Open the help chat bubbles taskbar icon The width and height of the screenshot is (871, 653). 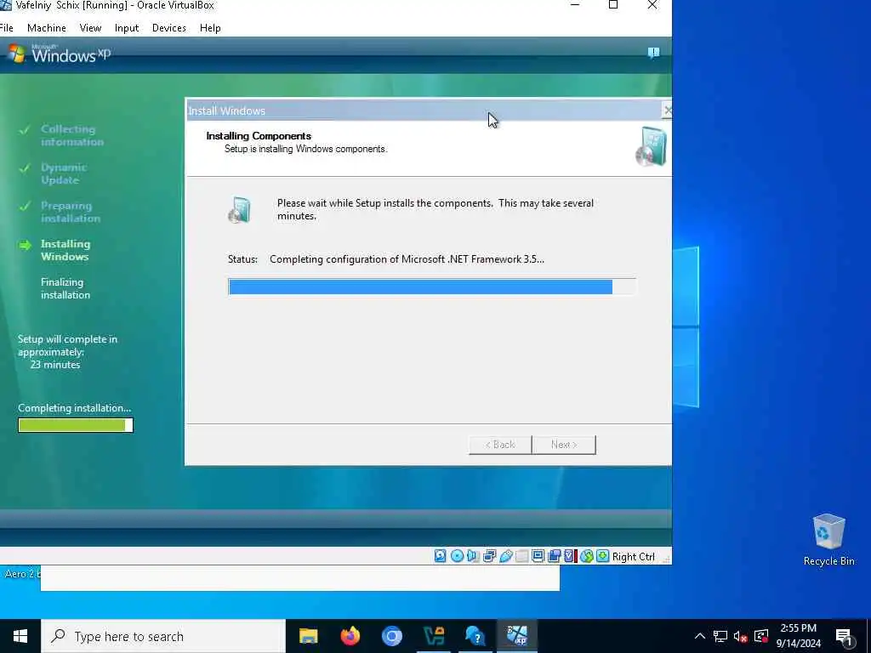coord(475,636)
